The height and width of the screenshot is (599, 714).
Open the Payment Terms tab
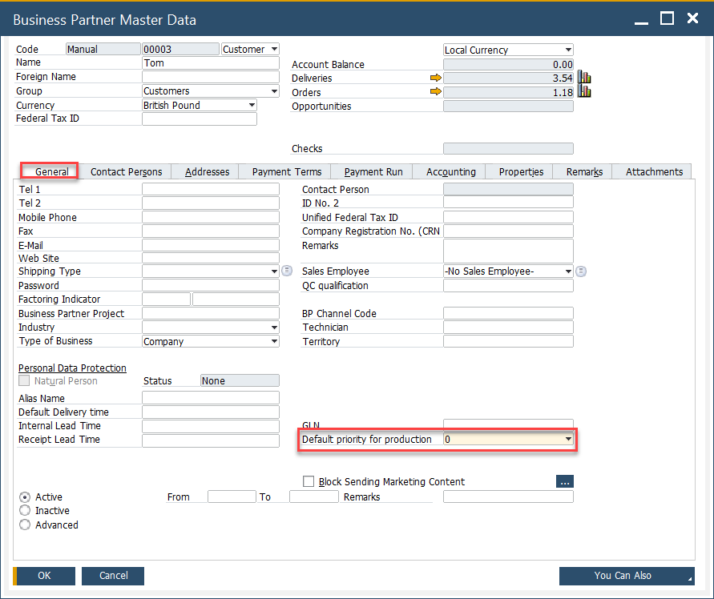click(286, 171)
